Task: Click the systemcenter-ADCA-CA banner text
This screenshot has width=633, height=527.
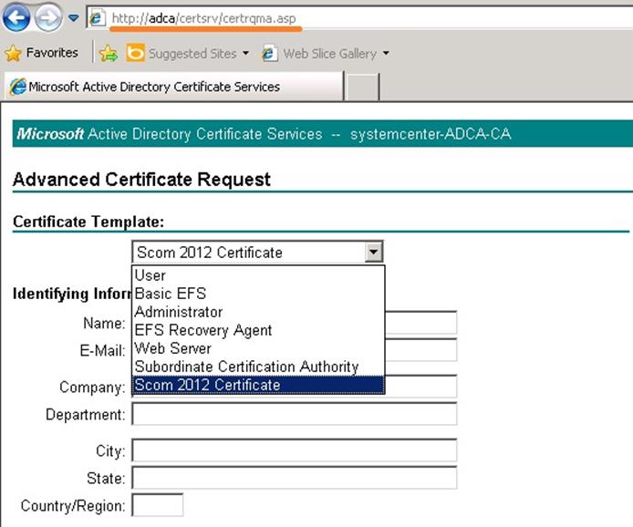Action: click(431, 133)
